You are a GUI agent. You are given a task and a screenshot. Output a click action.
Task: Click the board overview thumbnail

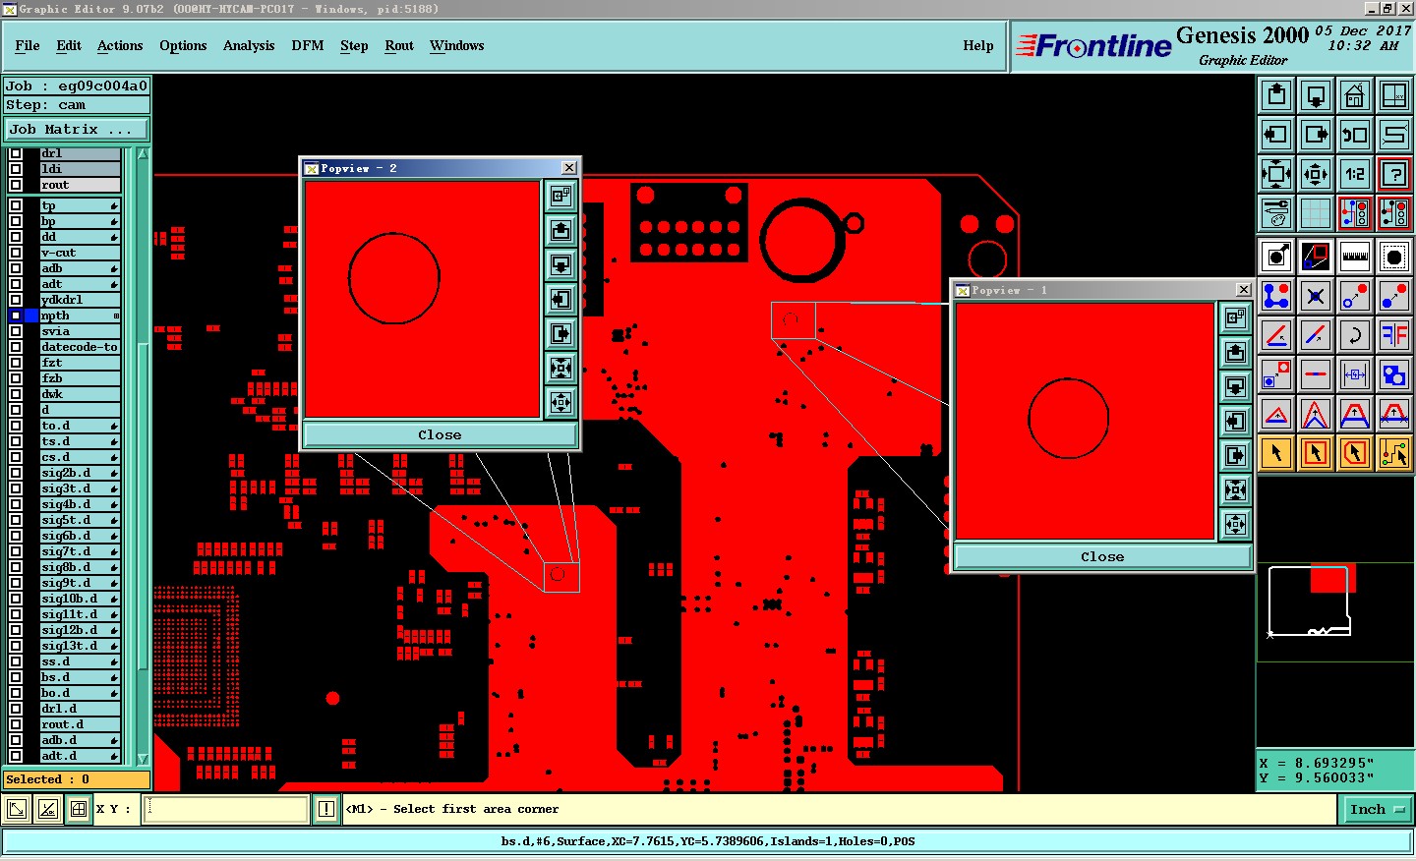1335,612
